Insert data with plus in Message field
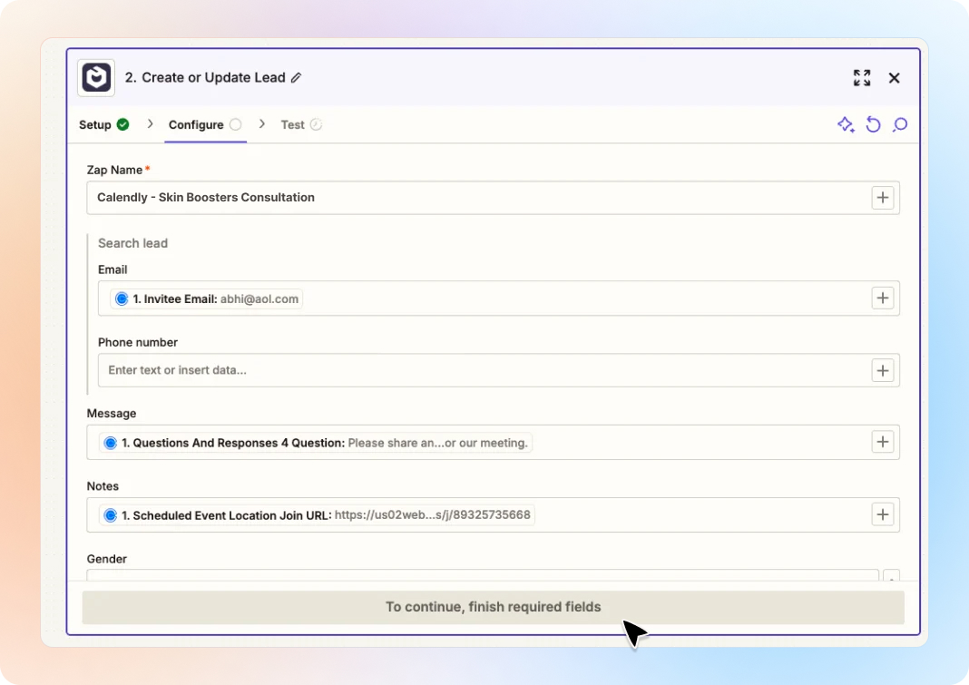 coord(883,442)
